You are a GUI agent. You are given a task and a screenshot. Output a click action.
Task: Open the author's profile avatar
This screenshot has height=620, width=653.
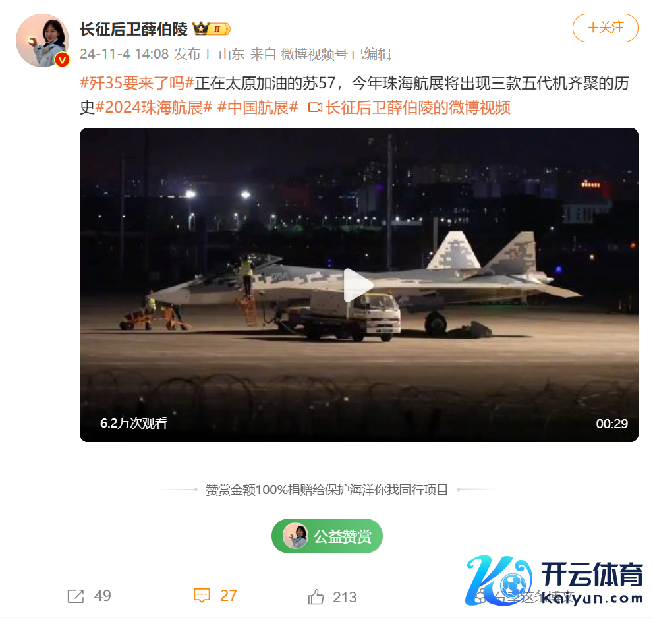click(x=42, y=40)
